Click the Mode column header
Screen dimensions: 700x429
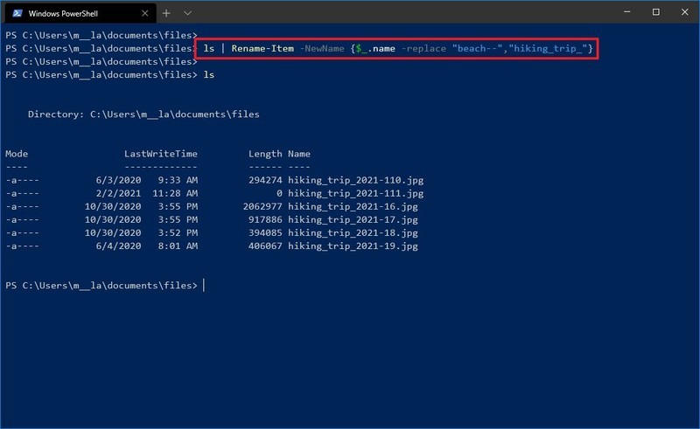(x=17, y=154)
